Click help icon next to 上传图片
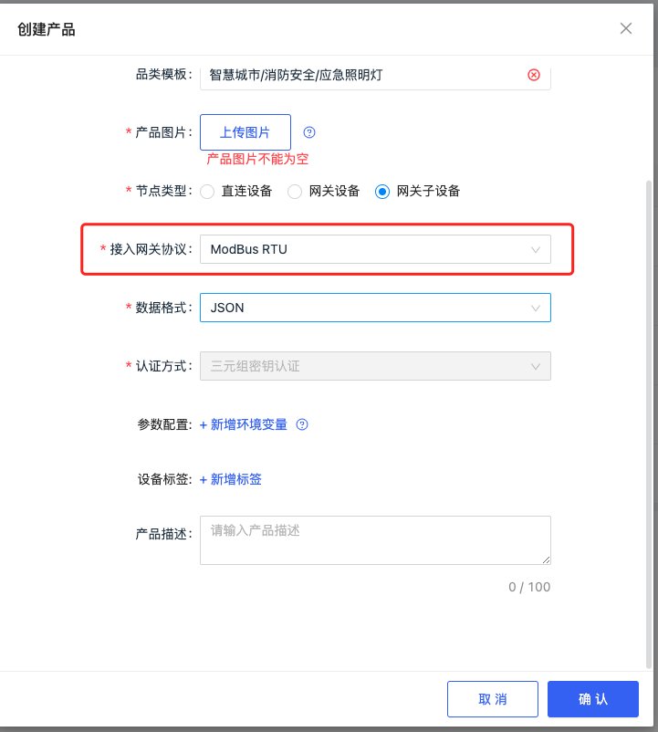 click(x=309, y=132)
